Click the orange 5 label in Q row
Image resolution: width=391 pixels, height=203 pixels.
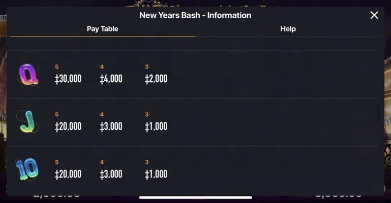coord(57,66)
